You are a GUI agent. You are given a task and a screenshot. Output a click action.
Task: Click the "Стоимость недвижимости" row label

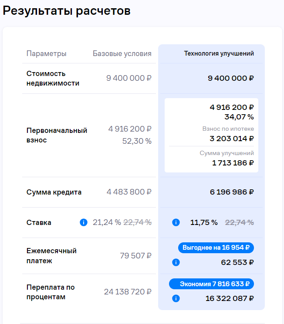[x=53, y=78]
